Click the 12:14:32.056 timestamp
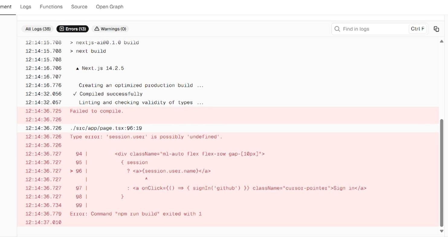Screen dimensions: 448x237 pos(43,94)
